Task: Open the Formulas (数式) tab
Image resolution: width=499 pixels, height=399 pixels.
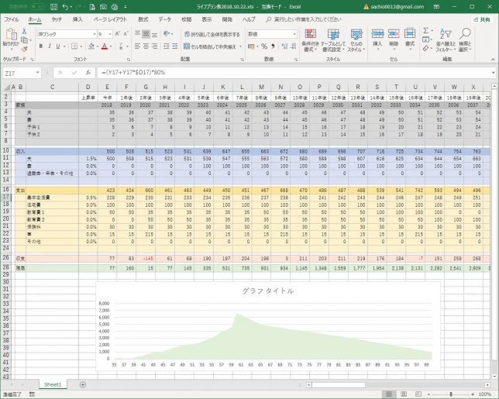Action: 143,19
